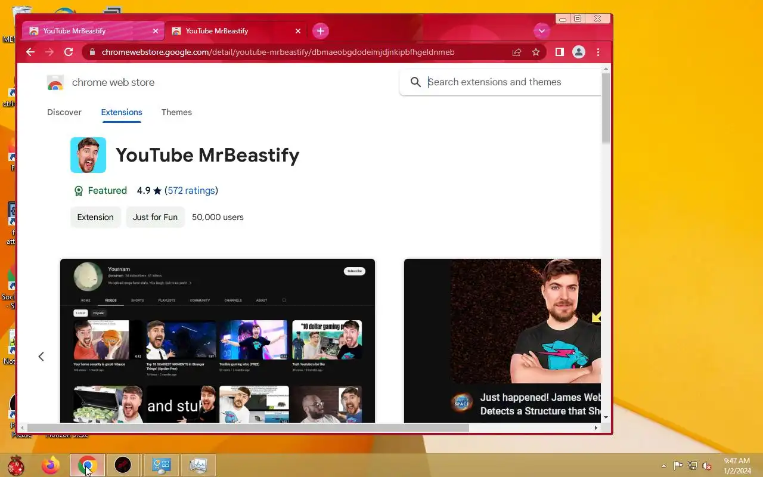The width and height of the screenshot is (763, 477).
Task: Click the 4.9 star rating
Action: coord(149,191)
